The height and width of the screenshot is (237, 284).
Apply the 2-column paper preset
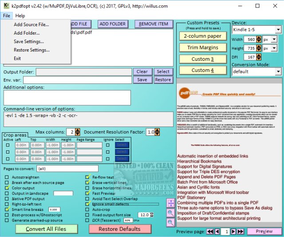[x=203, y=36]
